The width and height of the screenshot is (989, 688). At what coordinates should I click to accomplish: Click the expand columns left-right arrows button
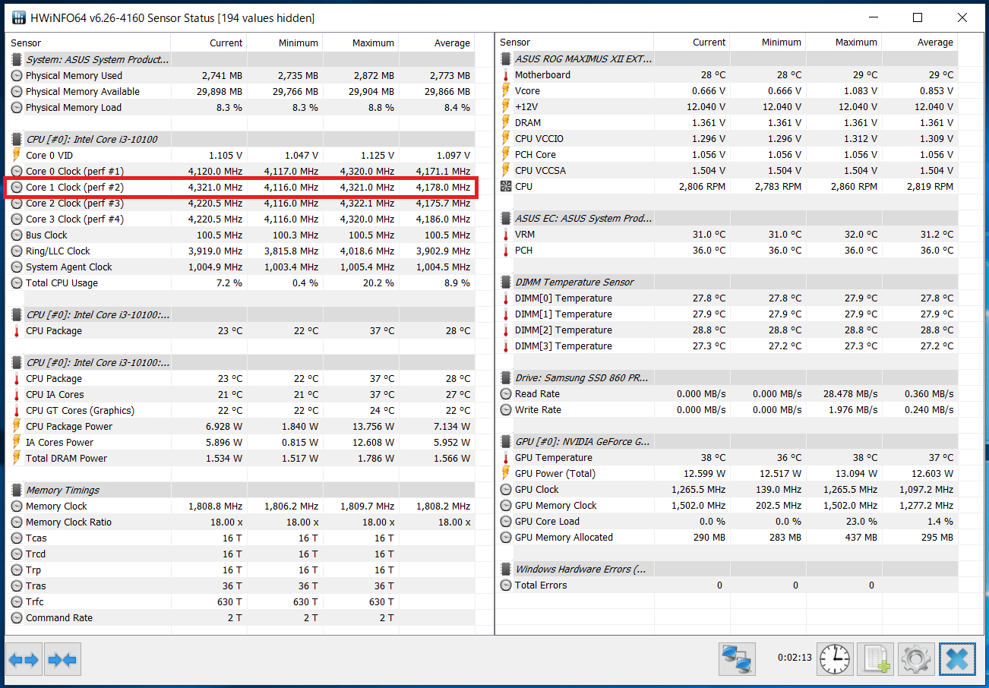click(x=24, y=660)
